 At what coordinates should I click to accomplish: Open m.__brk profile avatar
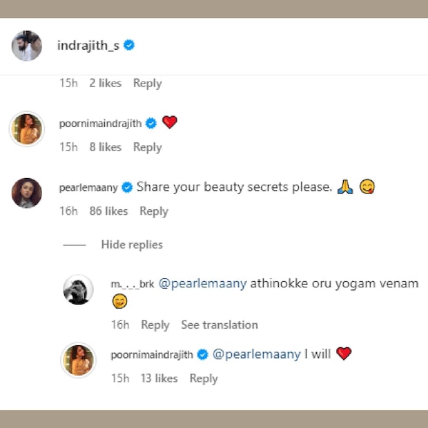pyautogui.click(x=78, y=290)
